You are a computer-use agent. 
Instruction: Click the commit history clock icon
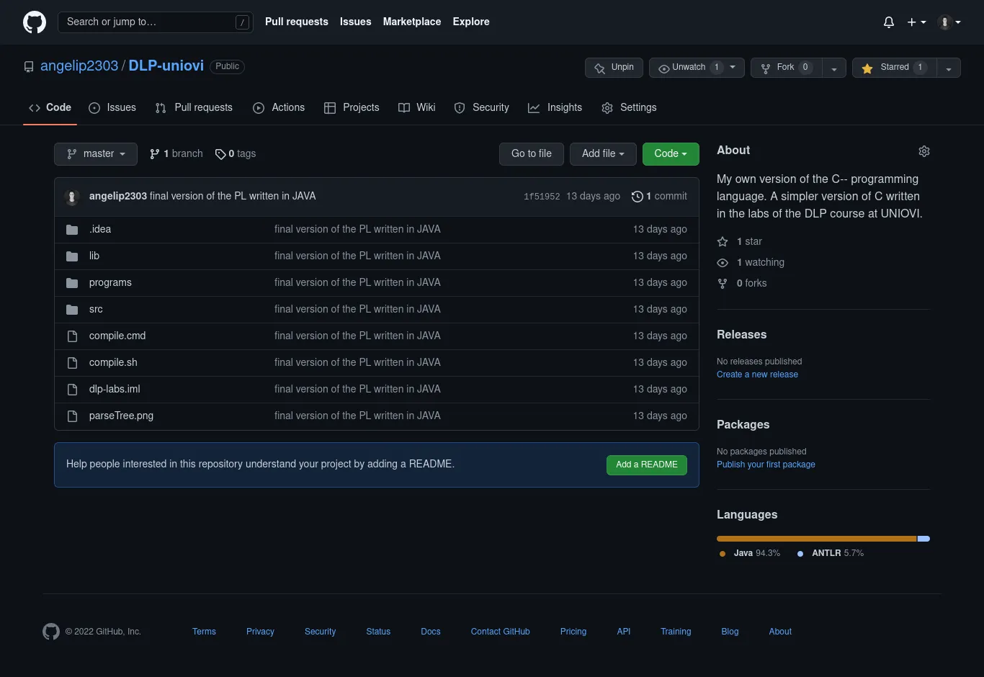click(637, 197)
